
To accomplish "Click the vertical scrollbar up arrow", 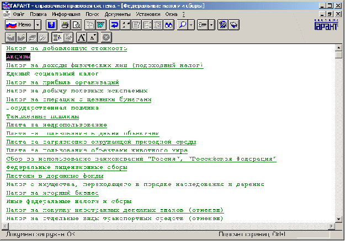I will click(338, 47).
